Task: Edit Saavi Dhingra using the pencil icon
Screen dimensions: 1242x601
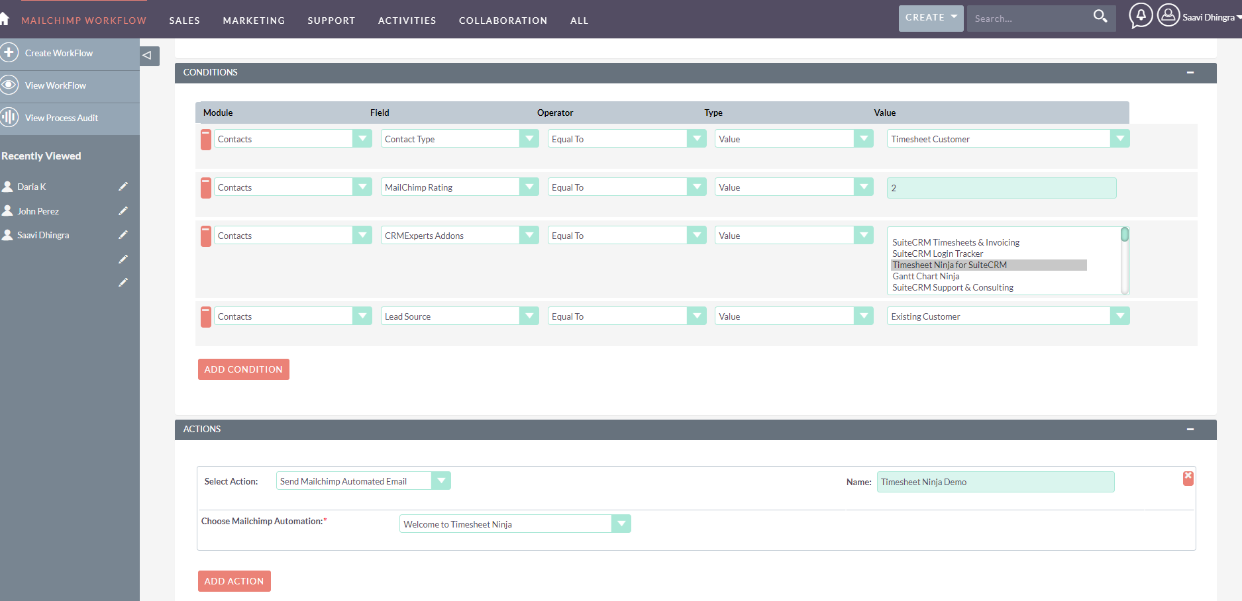Action: point(123,235)
